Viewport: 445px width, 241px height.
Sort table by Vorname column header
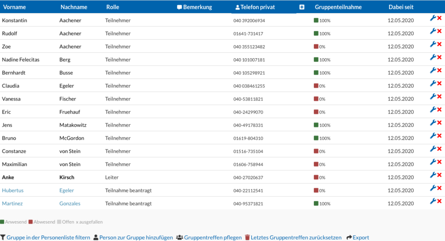pos(14,7)
